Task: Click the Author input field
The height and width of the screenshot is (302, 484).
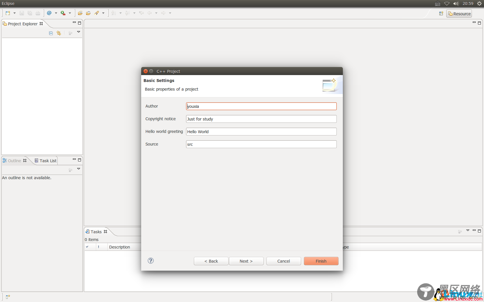Action: click(x=261, y=106)
